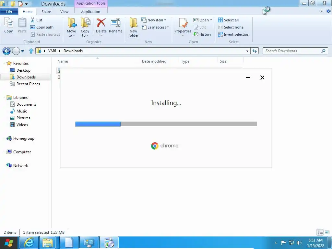Switch to the View ribbon tab

64,12
